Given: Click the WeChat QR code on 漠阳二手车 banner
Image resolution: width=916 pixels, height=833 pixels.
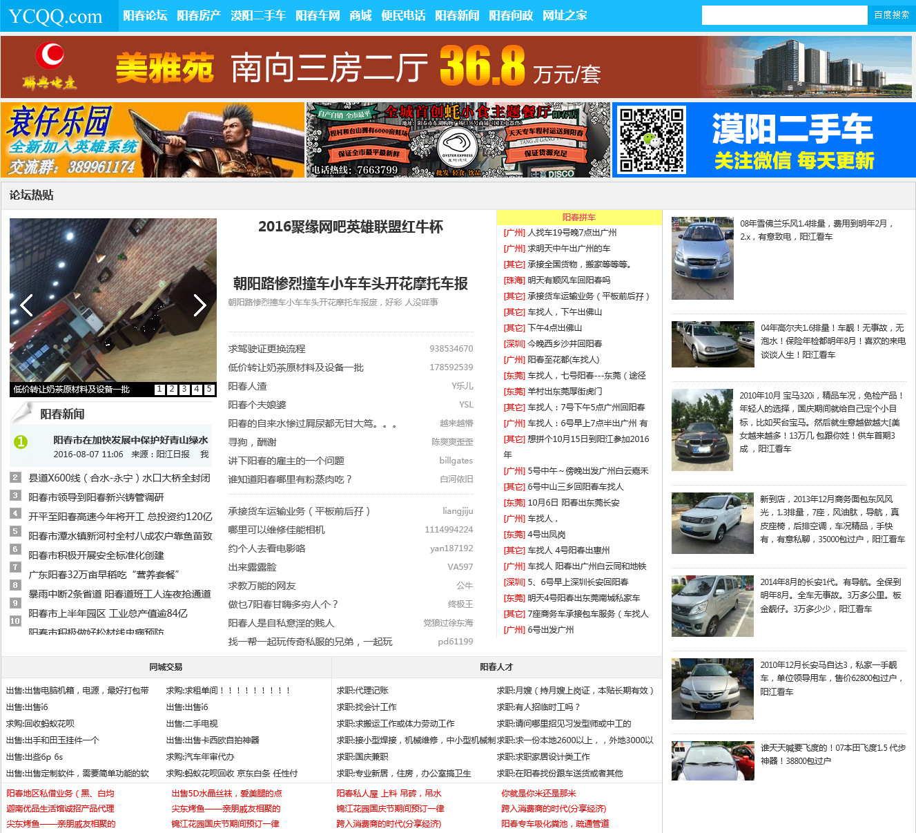Looking at the screenshot, I should (652, 140).
